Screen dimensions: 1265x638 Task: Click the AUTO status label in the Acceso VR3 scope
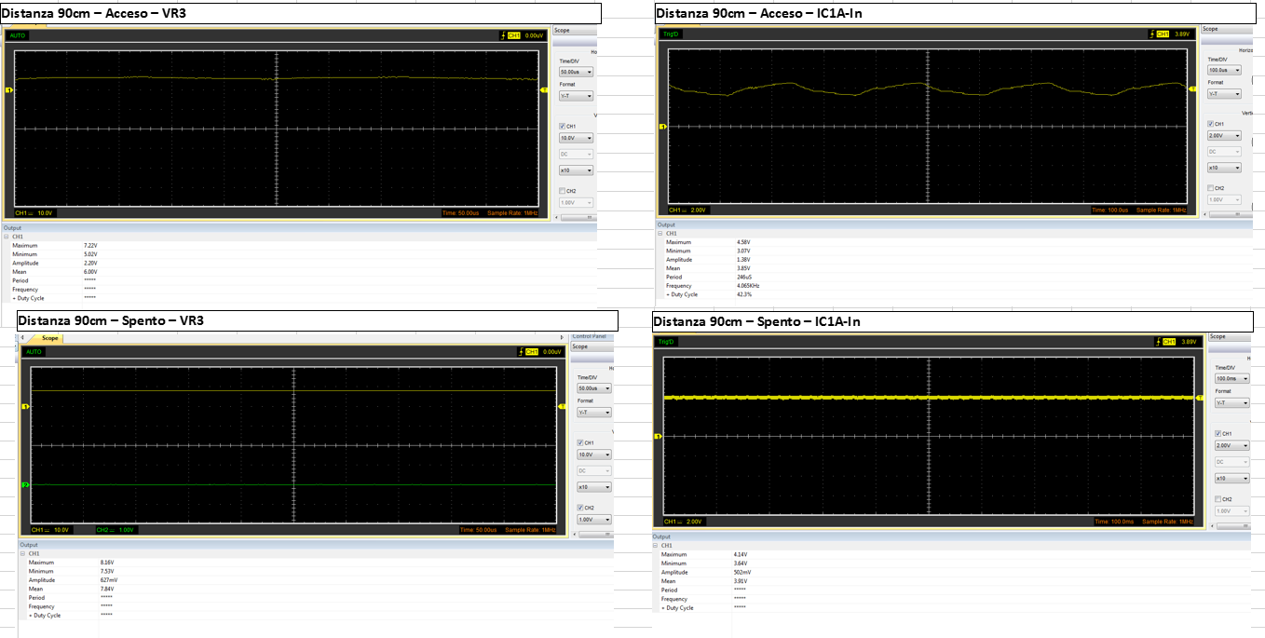(18, 35)
